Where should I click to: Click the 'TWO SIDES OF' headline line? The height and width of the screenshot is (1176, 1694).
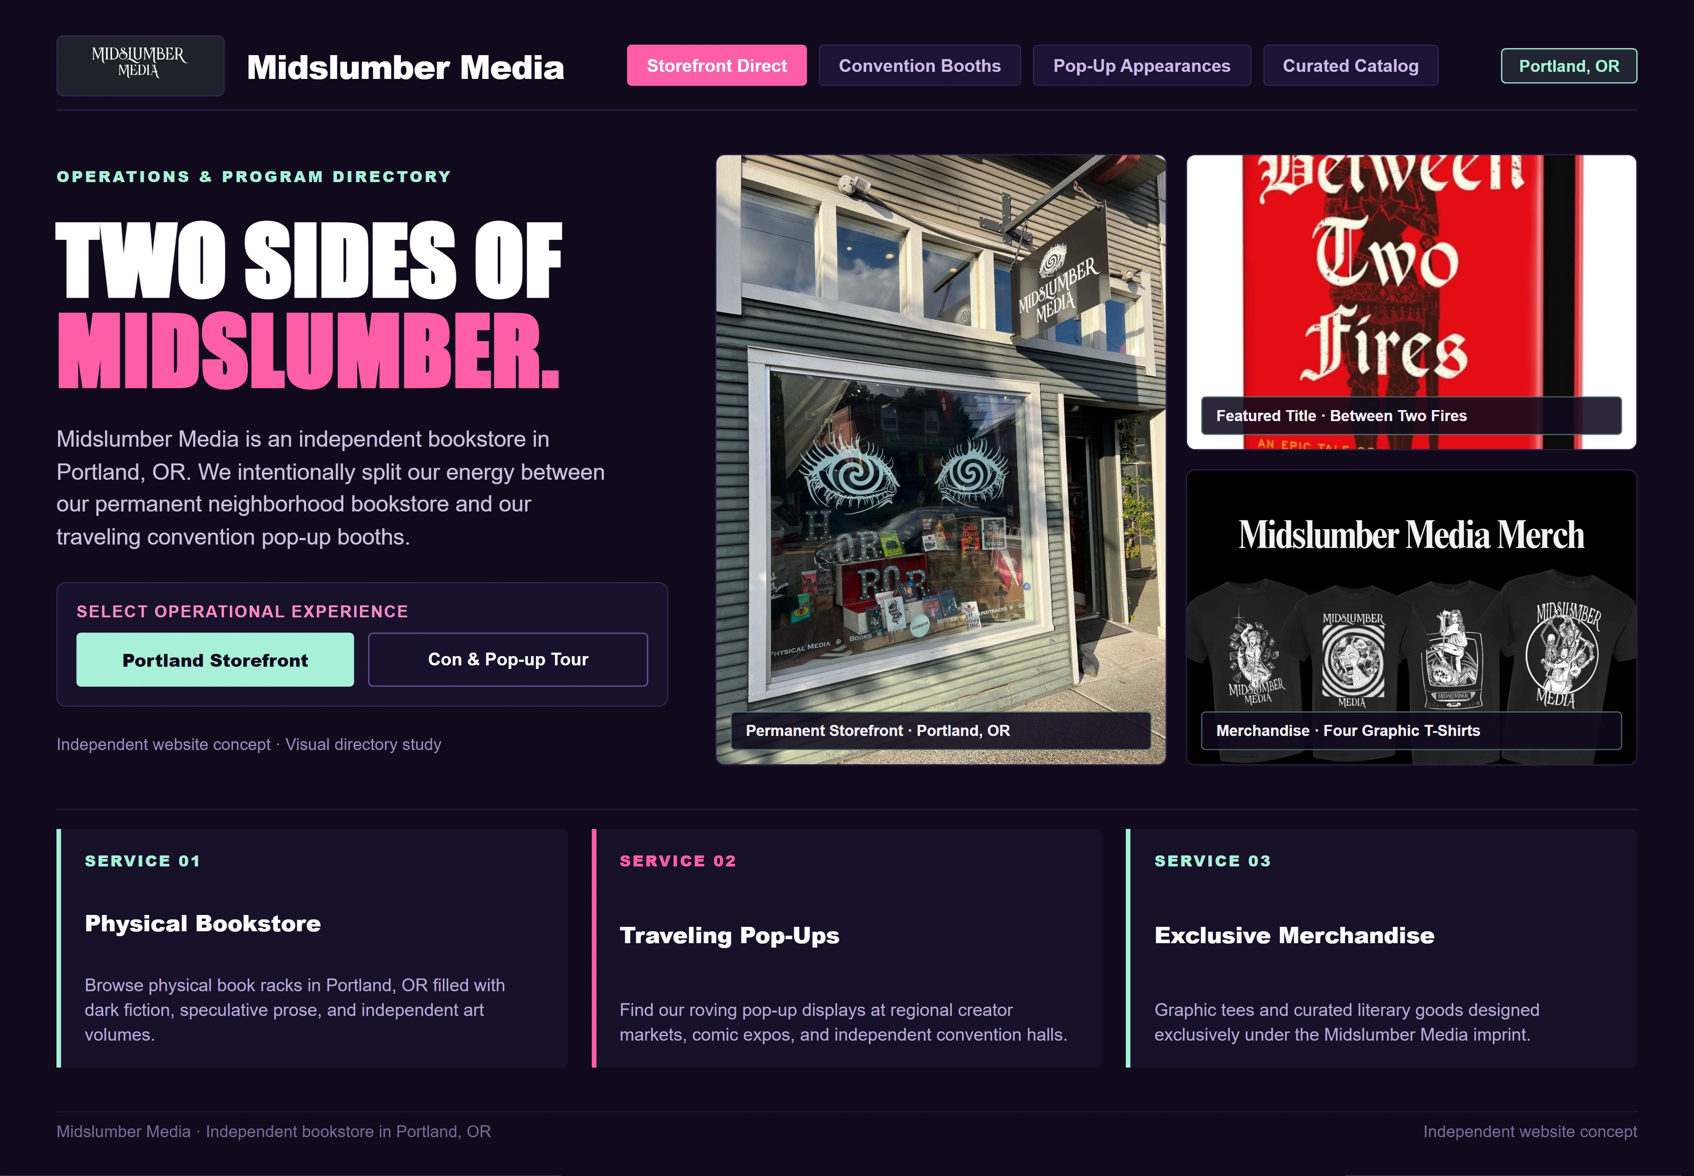pos(309,260)
